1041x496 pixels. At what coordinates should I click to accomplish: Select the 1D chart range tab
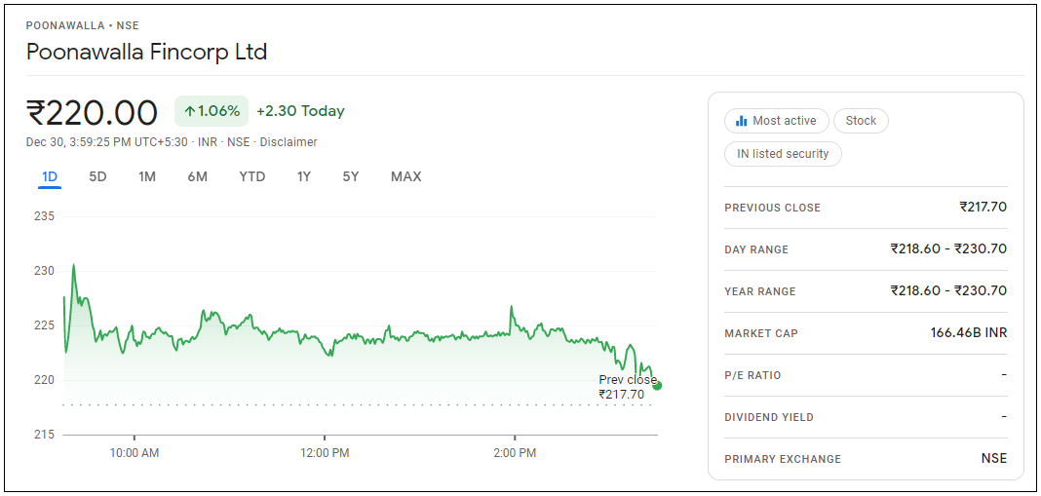(50, 176)
